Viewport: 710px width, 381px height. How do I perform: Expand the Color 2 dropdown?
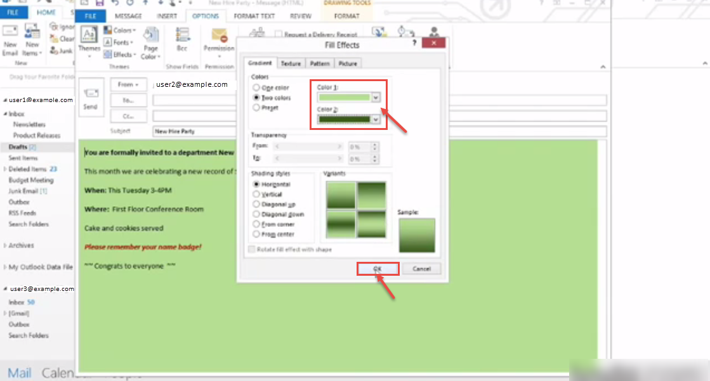(376, 119)
